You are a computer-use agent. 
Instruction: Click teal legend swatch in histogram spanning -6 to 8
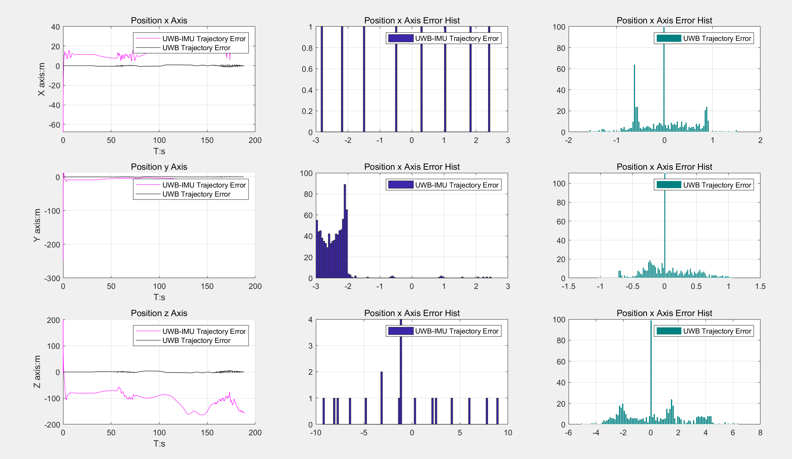coord(669,331)
